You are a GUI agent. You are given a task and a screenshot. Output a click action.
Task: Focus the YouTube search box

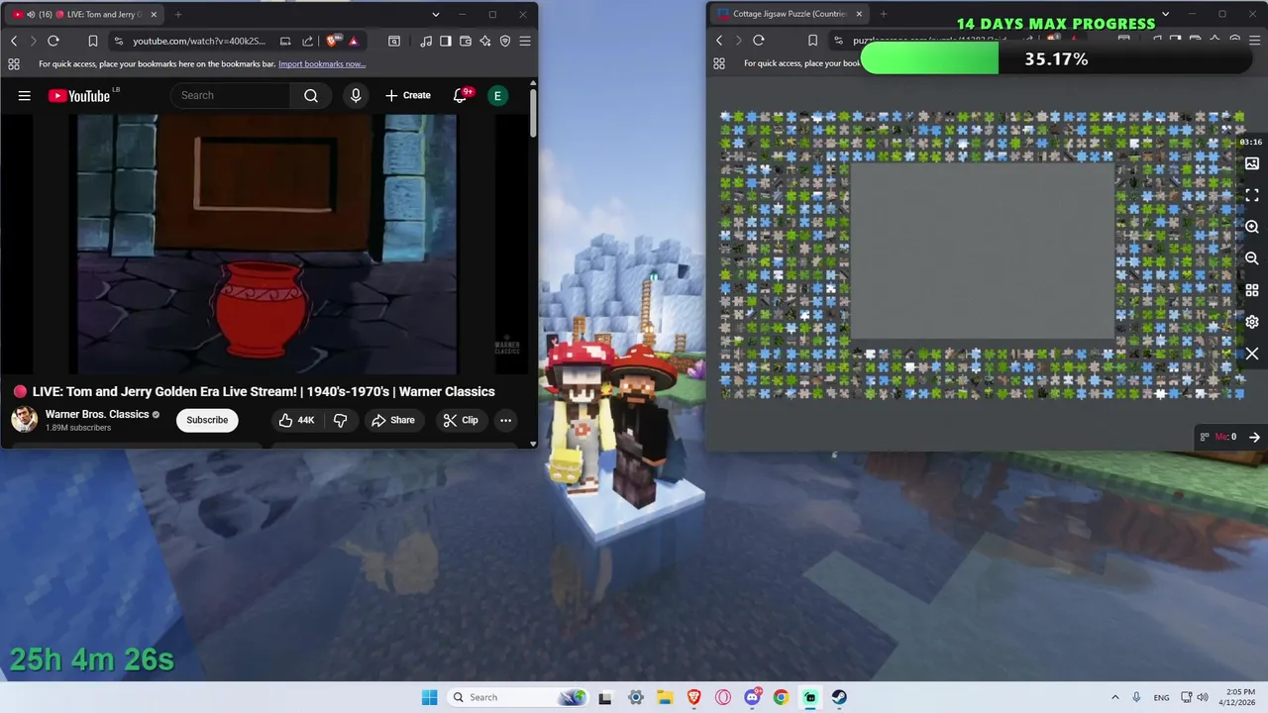tap(231, 95)
